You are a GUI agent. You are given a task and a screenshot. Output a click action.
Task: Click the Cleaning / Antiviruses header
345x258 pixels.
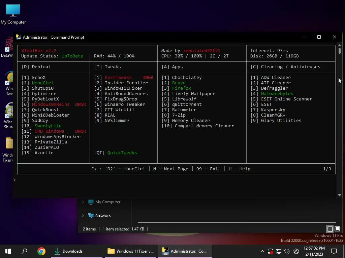click(x=285, y=67)
